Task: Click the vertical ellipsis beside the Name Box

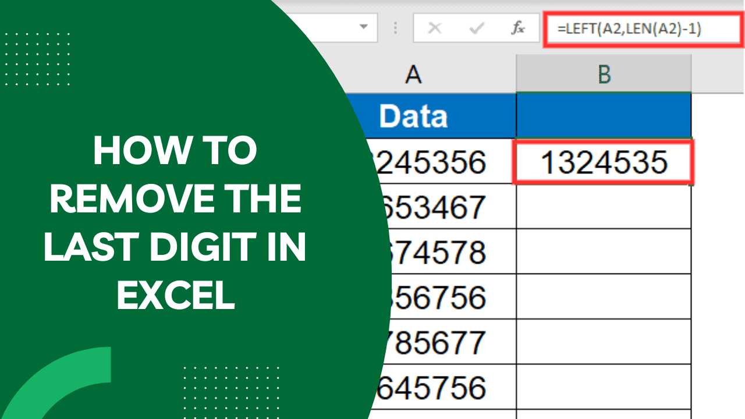Action: coord(394,27)
